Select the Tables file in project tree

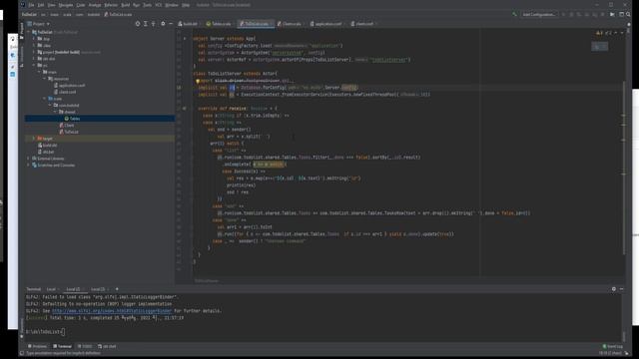pyautogui.click(x=72, y=119)
